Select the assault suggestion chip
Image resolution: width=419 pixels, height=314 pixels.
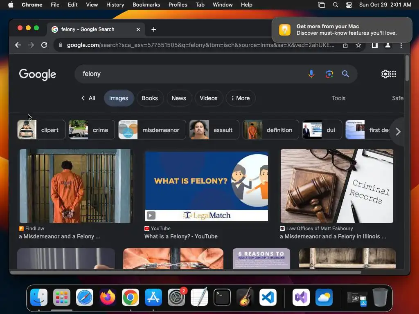coord(214,130)
